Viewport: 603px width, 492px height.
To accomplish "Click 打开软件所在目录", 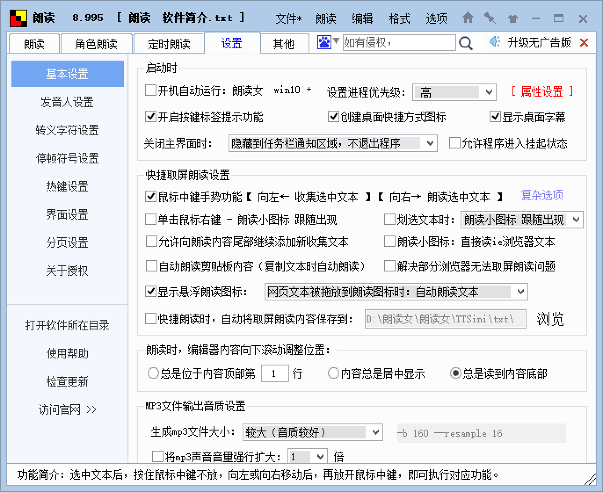I will (x=67, y=325).
